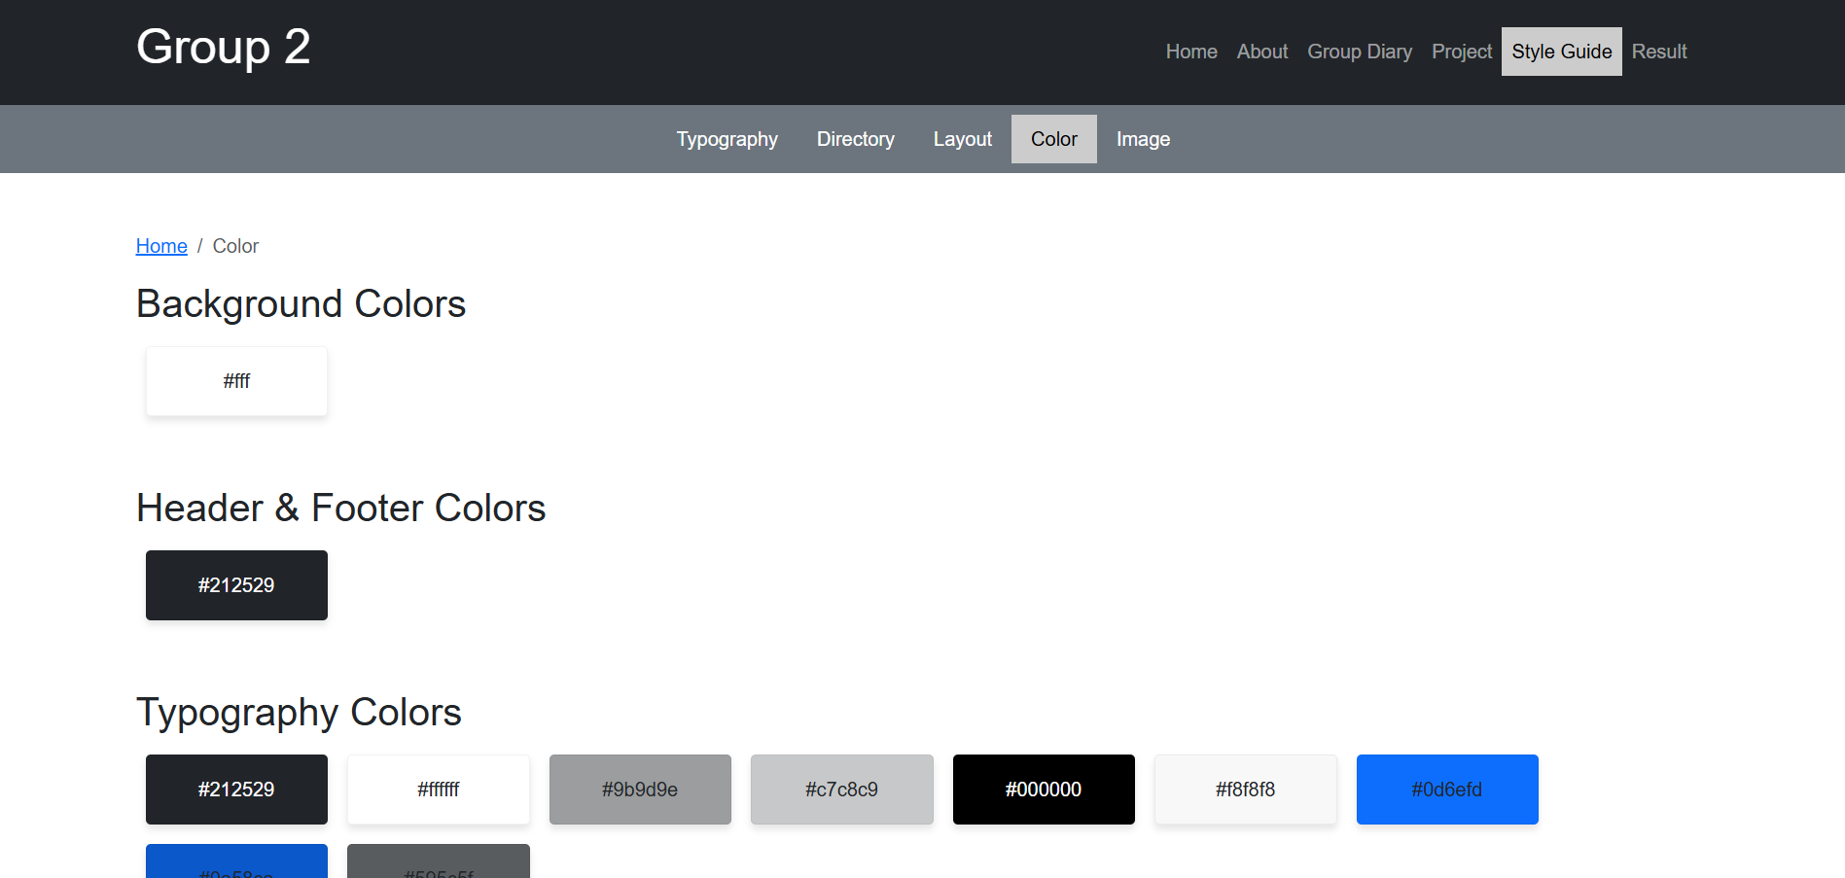
Task: Select the black #000000 swatch
Action: click(x=1044, y=790)
